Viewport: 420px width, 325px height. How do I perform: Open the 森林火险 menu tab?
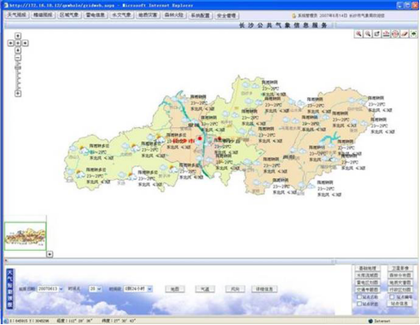tap(174, 15)
